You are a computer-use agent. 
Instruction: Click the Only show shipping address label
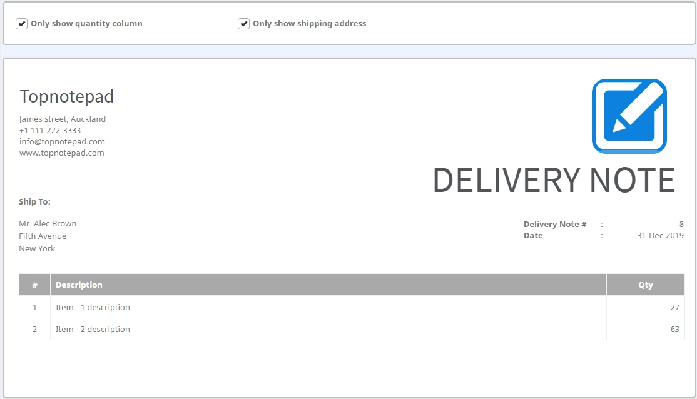coord(309,24)
